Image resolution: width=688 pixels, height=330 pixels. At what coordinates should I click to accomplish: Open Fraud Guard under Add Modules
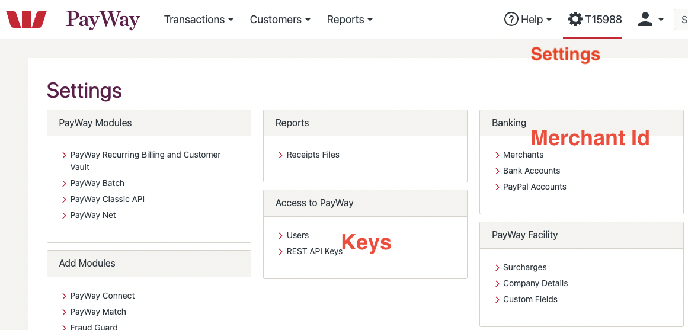tap(94, 327)
